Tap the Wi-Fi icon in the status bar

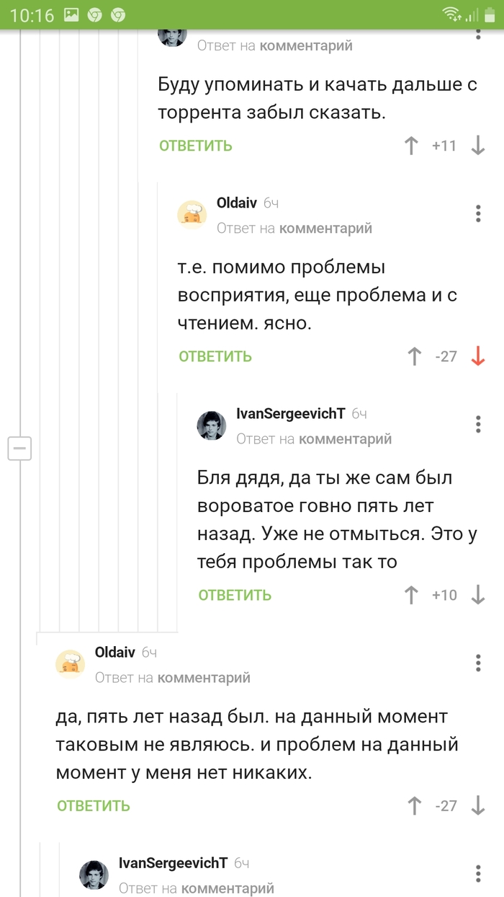(451, 14)
